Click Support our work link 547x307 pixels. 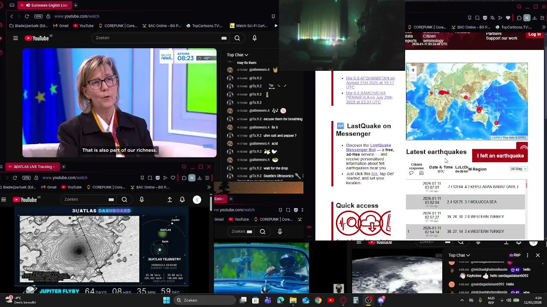tap(502, 38)
